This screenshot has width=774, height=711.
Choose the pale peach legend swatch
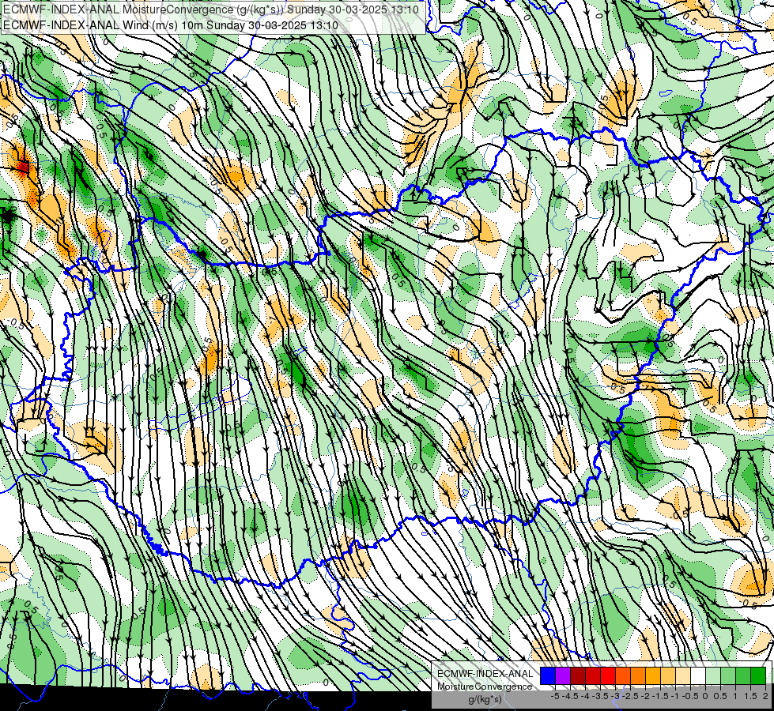point(683,676)
